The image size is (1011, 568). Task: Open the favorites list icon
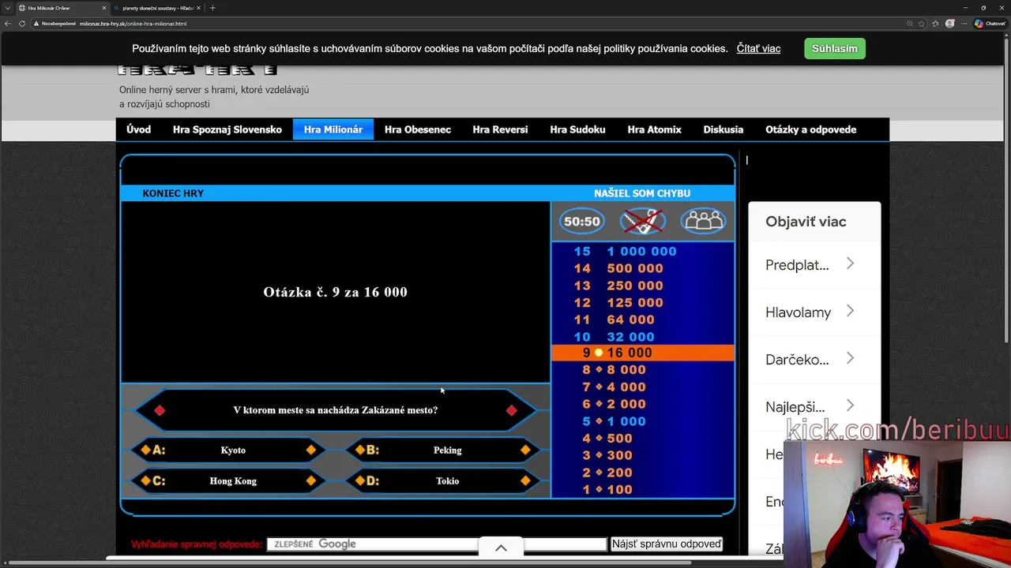coord(935,24)
